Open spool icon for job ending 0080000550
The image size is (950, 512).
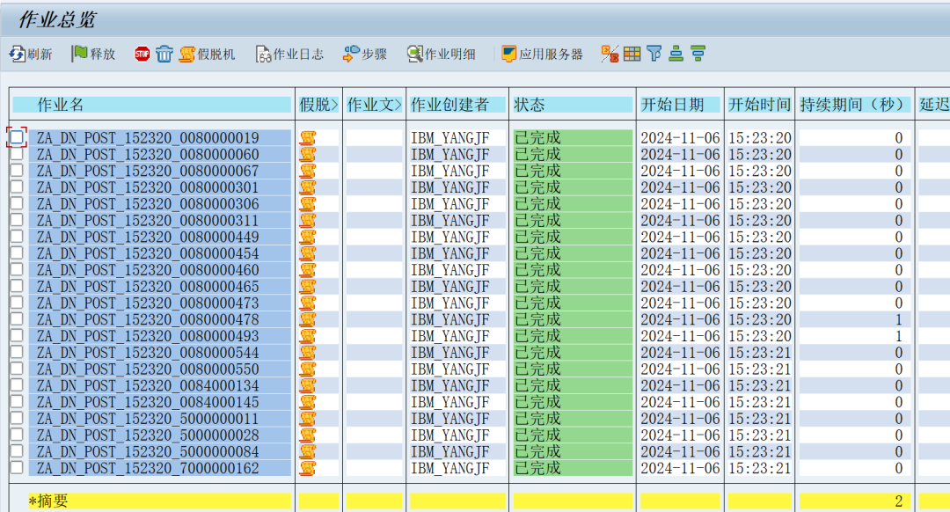pyautogui.click(x=308, y=369)
